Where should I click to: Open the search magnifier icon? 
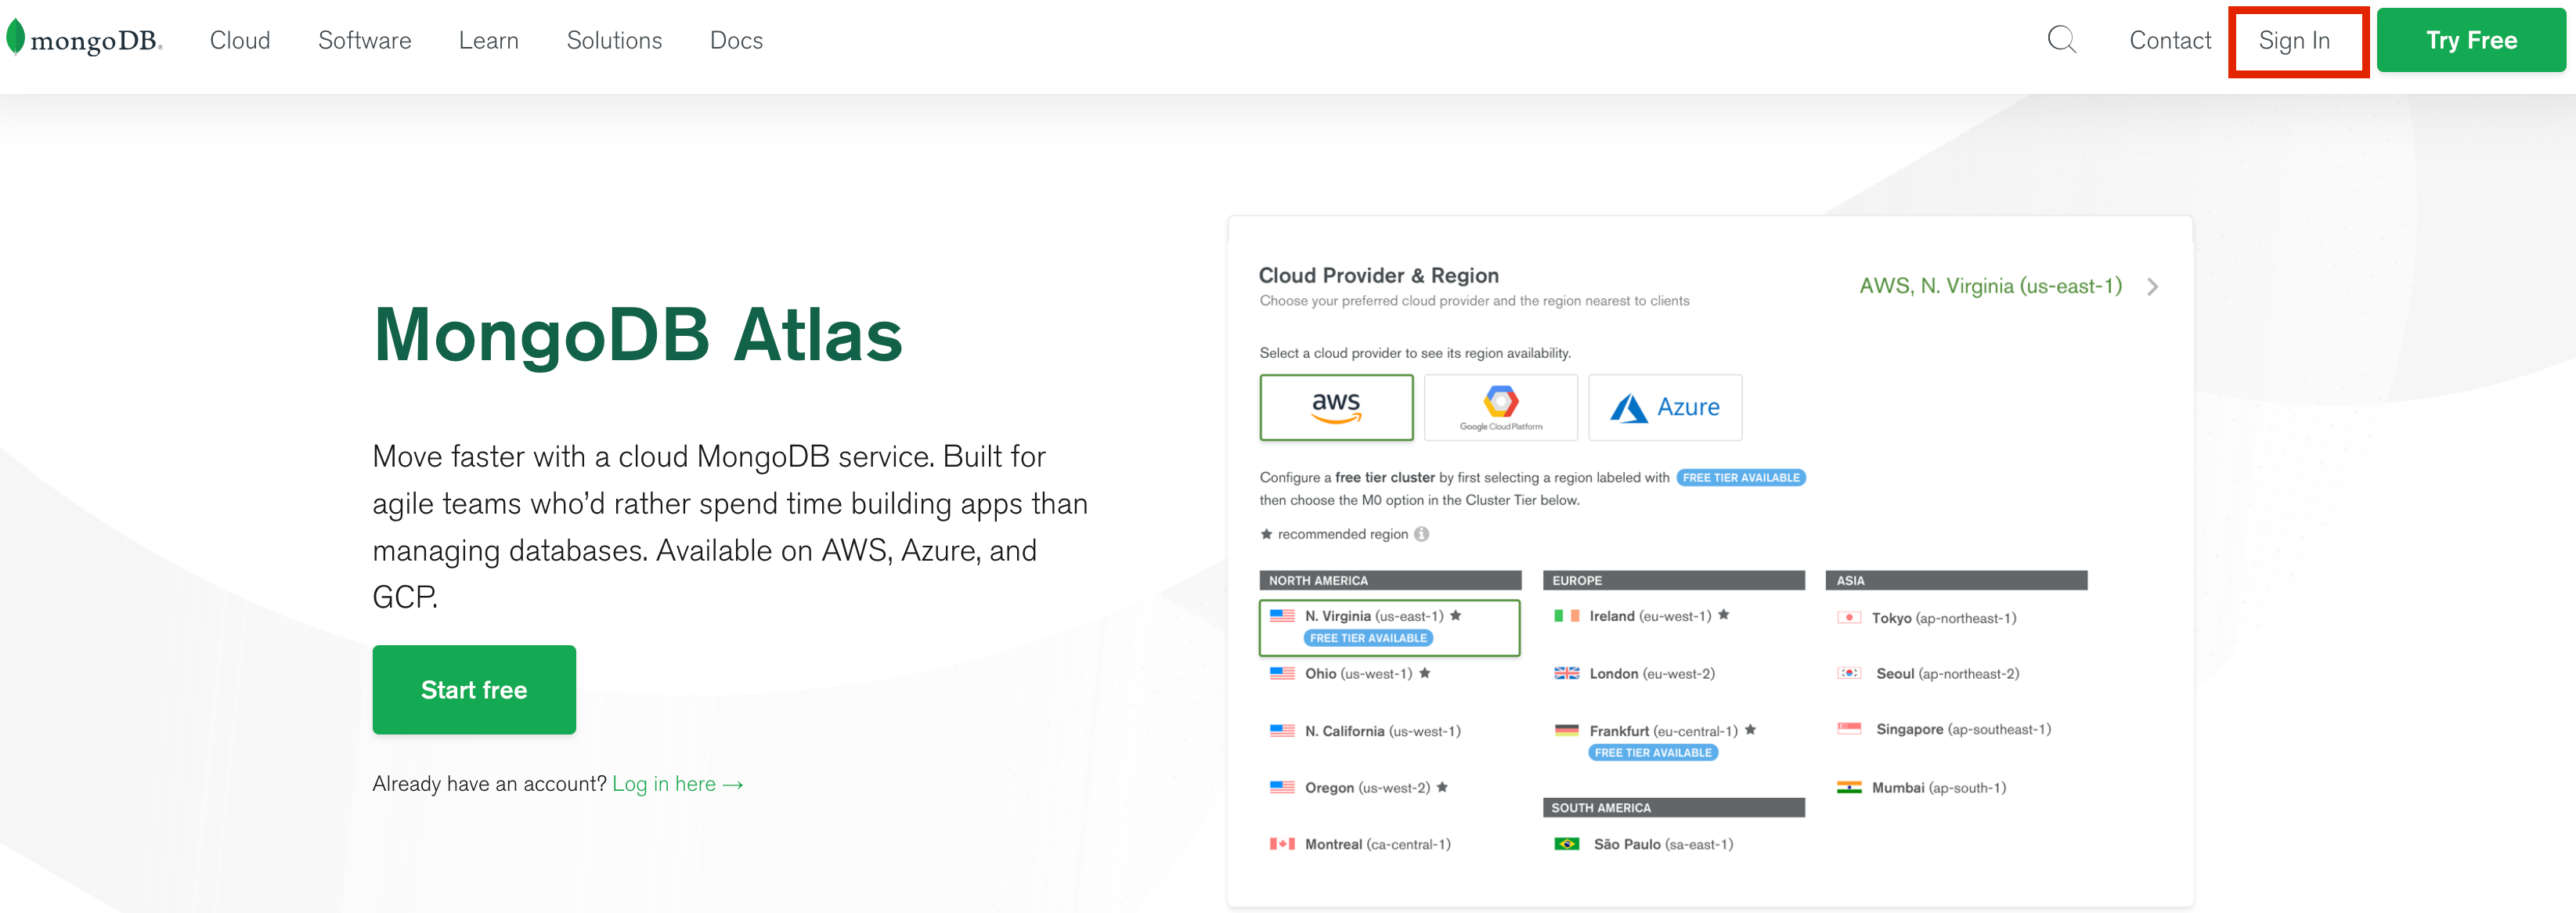click(x=2061, y=40)
